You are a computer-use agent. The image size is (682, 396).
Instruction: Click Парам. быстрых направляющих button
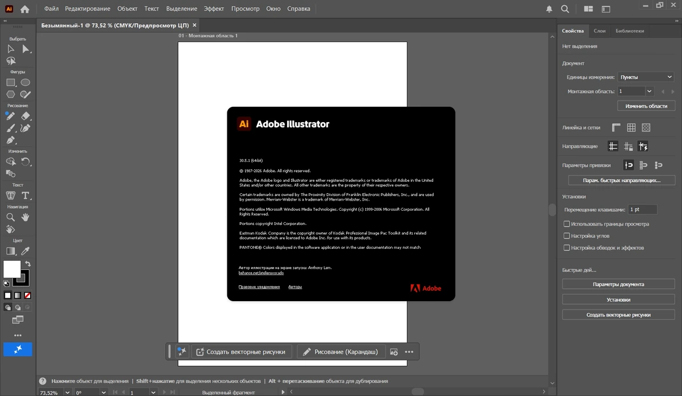pos(622,180)
